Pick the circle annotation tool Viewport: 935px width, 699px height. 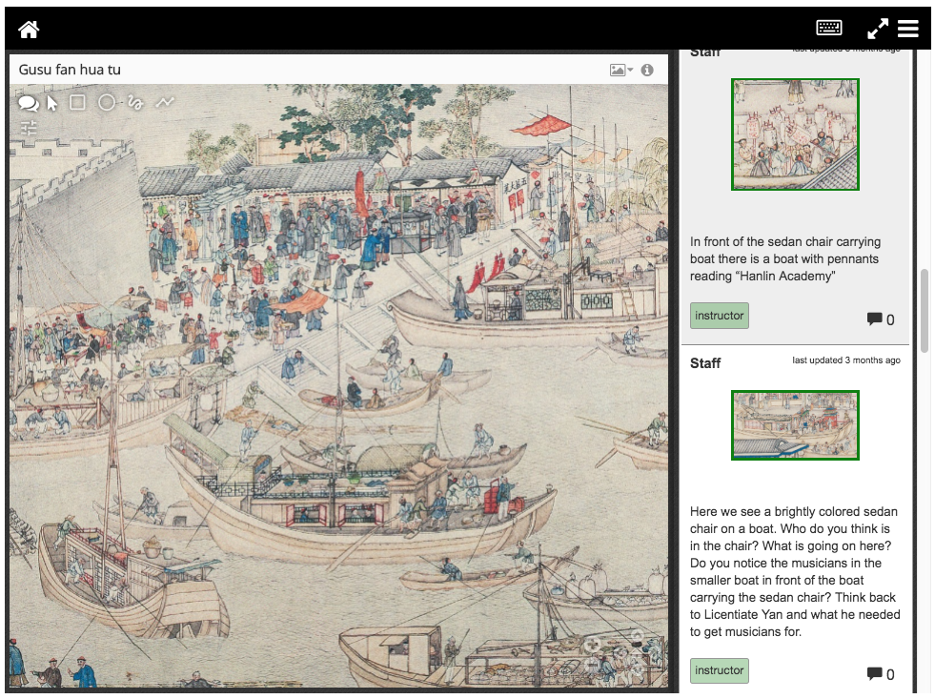(x=107, y=103)
